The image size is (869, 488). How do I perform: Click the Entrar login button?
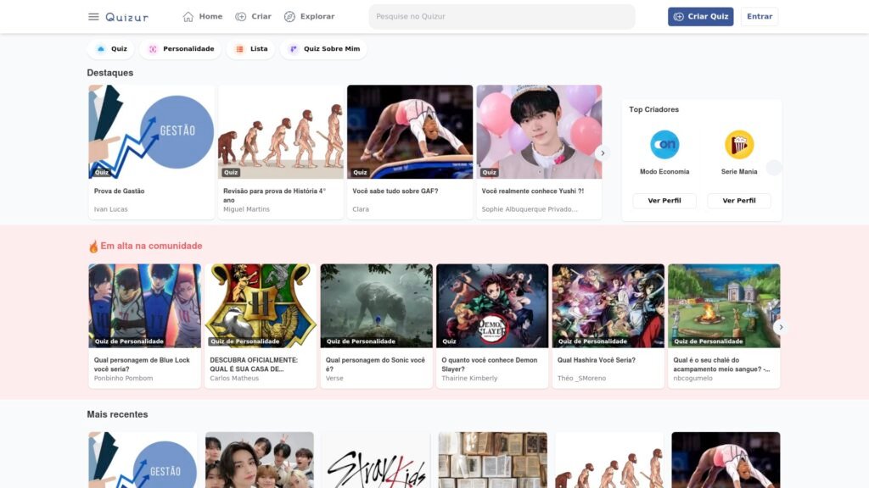759,17
